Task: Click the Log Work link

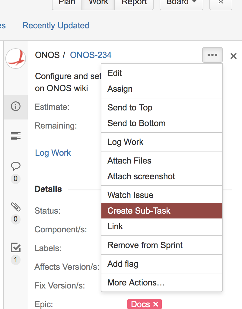Action: 53,153
